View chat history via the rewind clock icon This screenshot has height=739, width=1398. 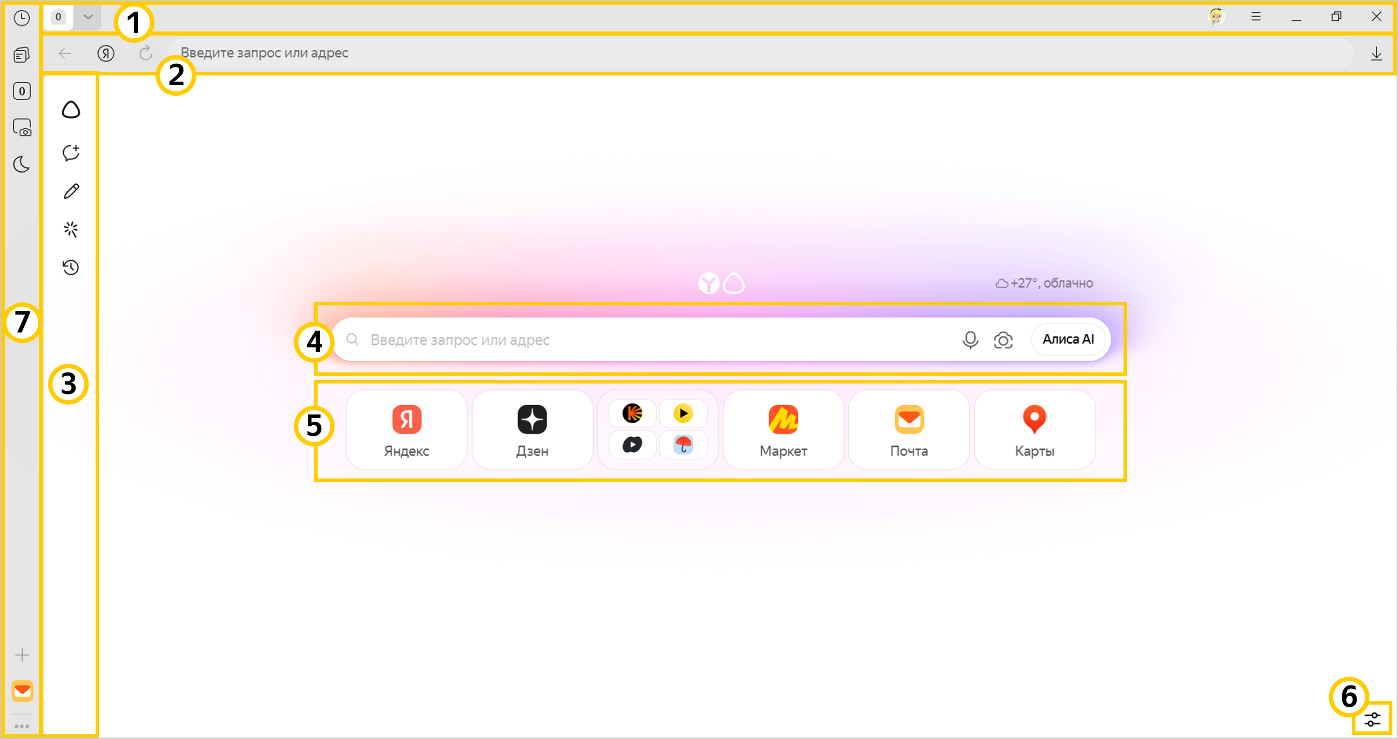[x=71, y=267]
